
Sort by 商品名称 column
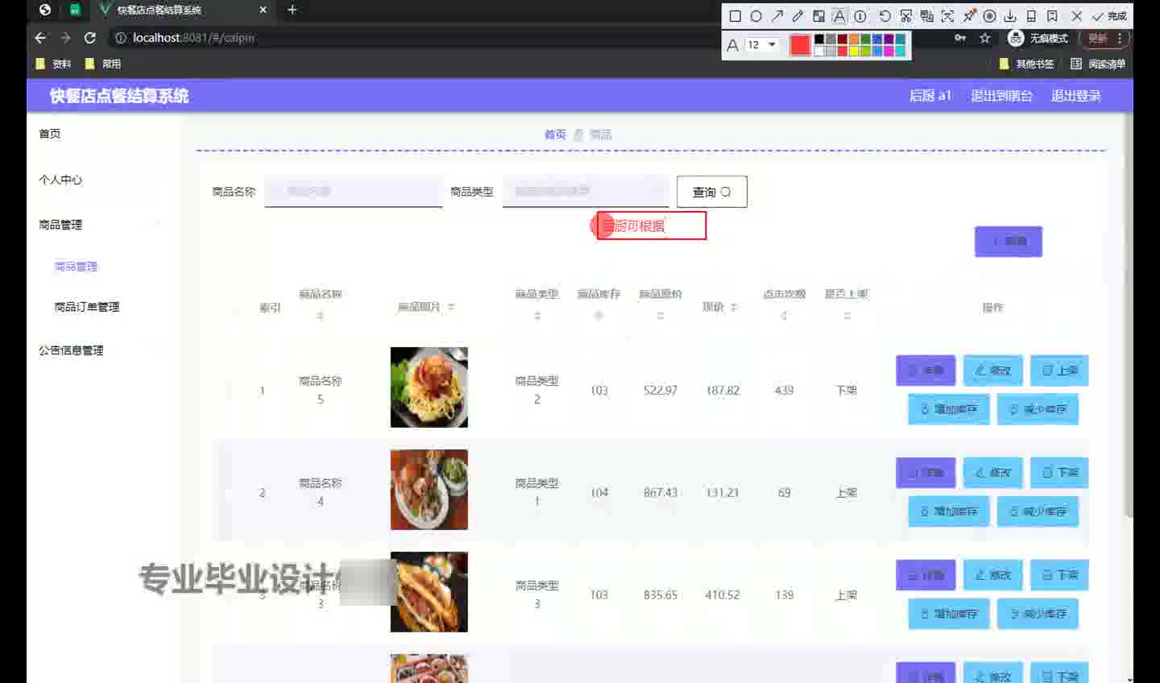pos(321,316)
